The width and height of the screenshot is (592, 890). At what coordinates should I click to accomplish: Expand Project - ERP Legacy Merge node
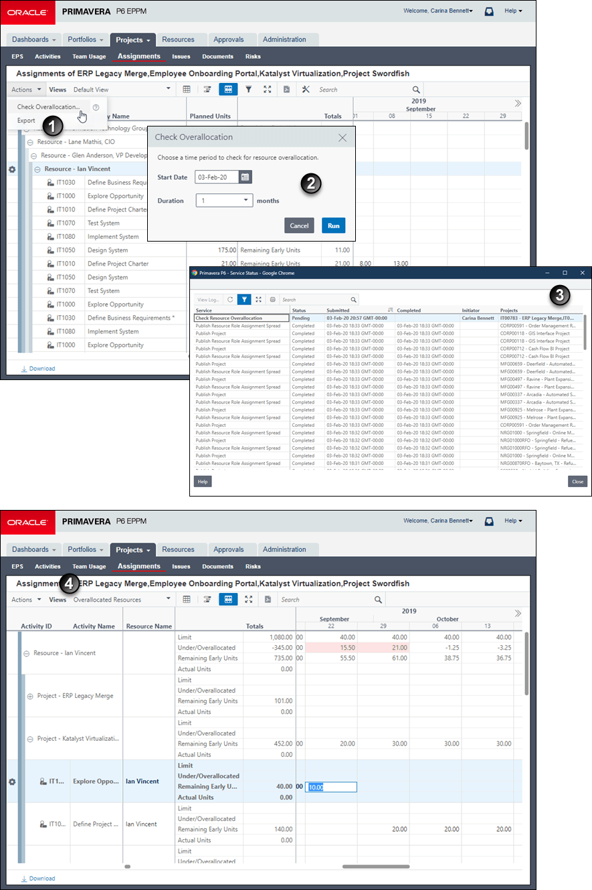click(x=29, y=696)
